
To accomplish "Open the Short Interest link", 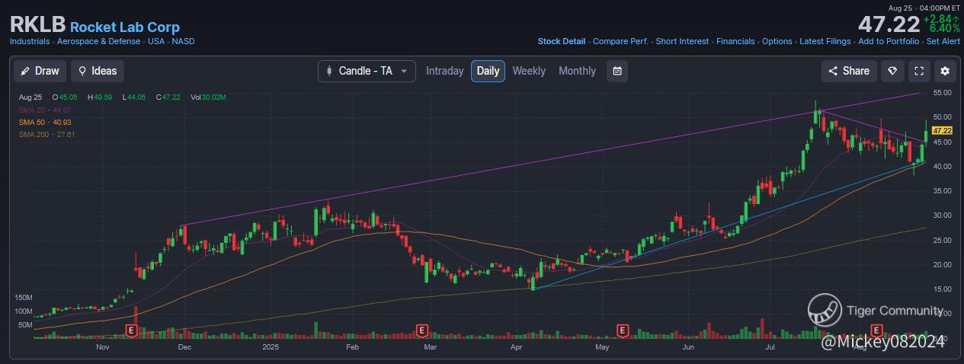I will [682, 41].
